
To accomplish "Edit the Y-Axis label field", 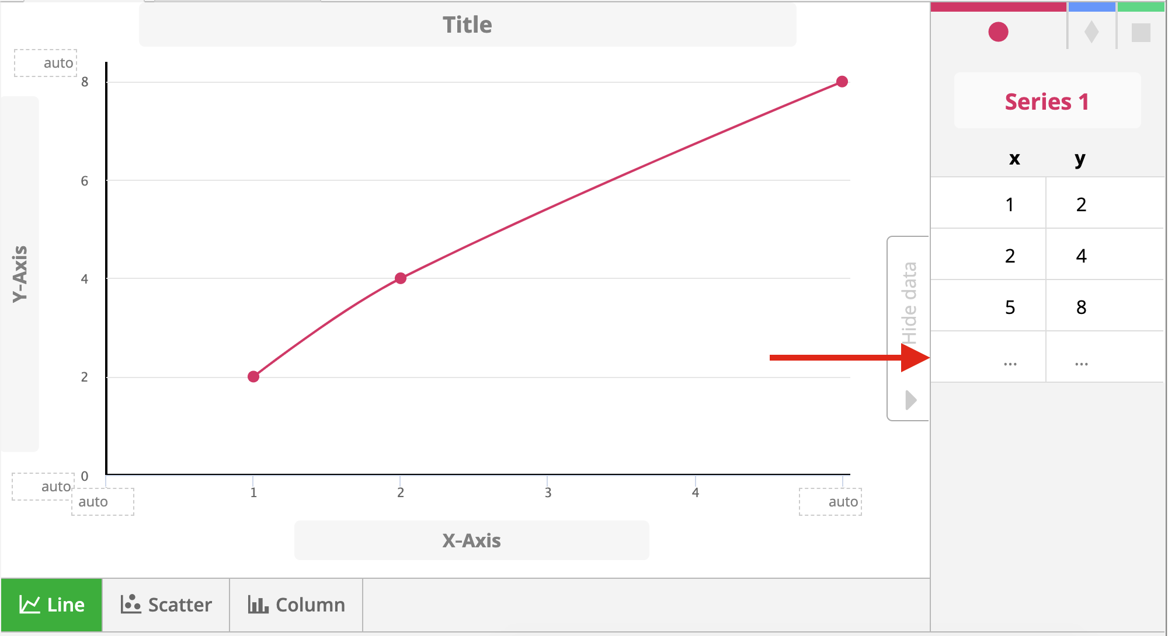I will pyautogui.click(x=20, y=274).
